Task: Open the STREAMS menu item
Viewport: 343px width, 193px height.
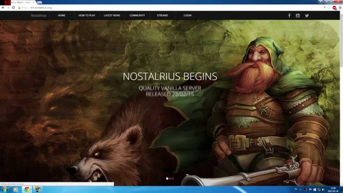Action: pyautogui.click(x=162, y=16)
